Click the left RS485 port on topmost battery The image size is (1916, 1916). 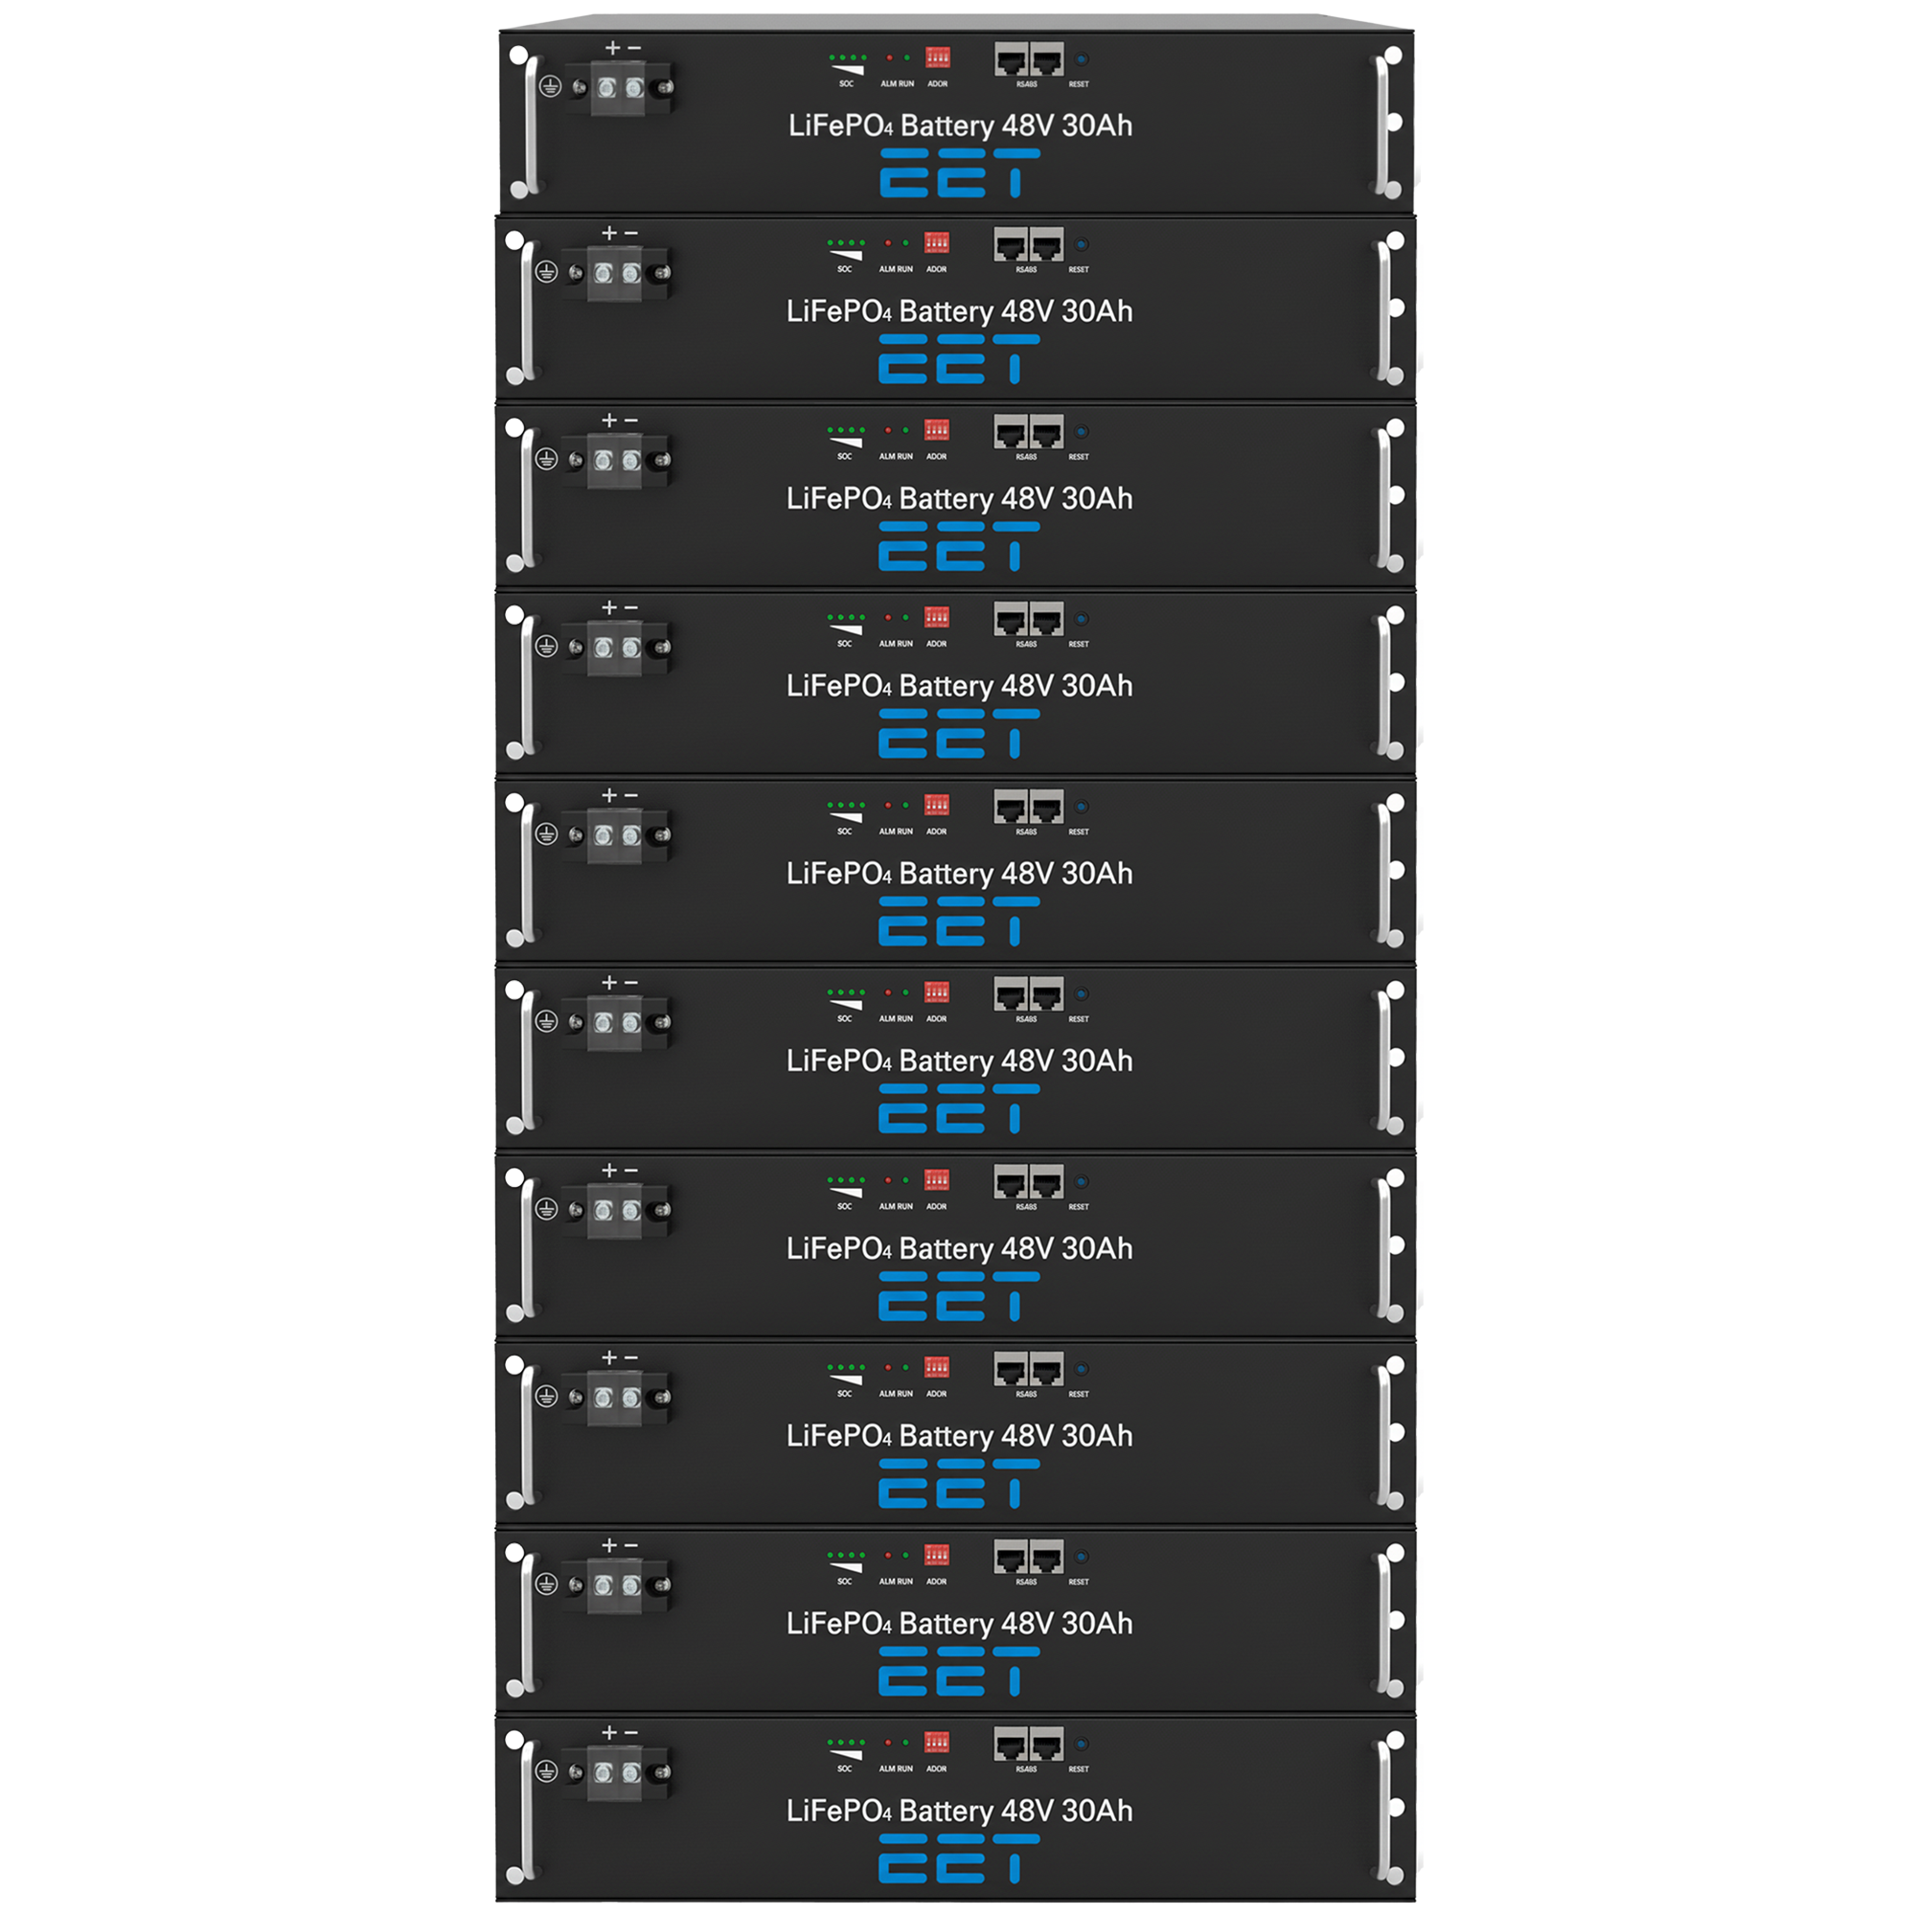click(x=1012, y=59)
